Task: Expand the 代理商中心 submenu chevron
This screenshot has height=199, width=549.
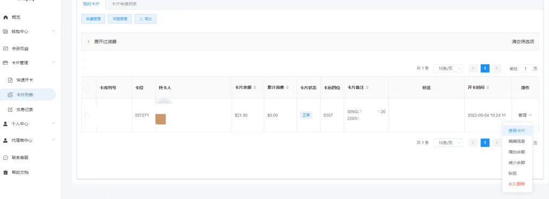Action: pyautogui.click(x=54, y=140)
